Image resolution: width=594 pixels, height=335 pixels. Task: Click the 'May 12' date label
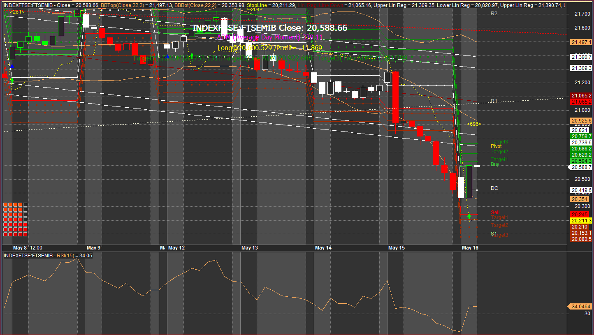pos(176,248)
